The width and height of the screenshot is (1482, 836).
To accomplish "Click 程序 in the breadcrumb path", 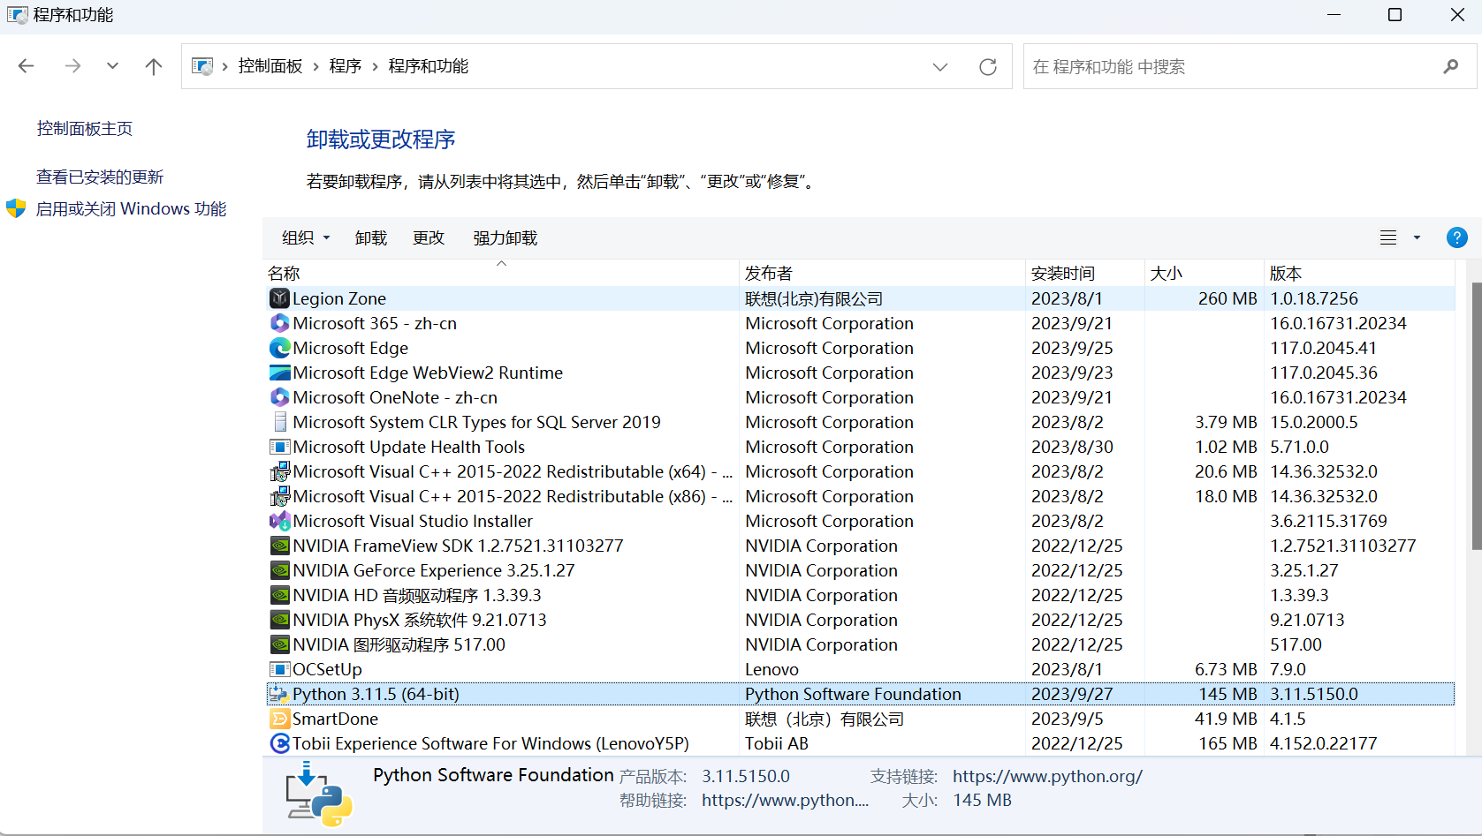I will (346, 66).
